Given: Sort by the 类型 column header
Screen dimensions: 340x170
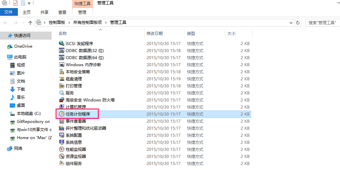Looking at the screenshot, I should click(x=191, y=33).
